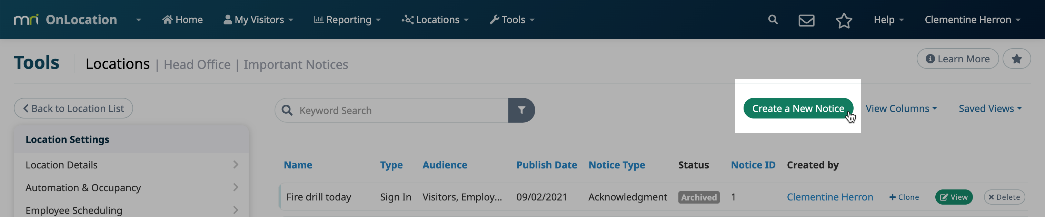Image resolution: width=1045 pixels, height=217 pixels.
Task: Expand Location Details settings
Action: click(131, 164)
